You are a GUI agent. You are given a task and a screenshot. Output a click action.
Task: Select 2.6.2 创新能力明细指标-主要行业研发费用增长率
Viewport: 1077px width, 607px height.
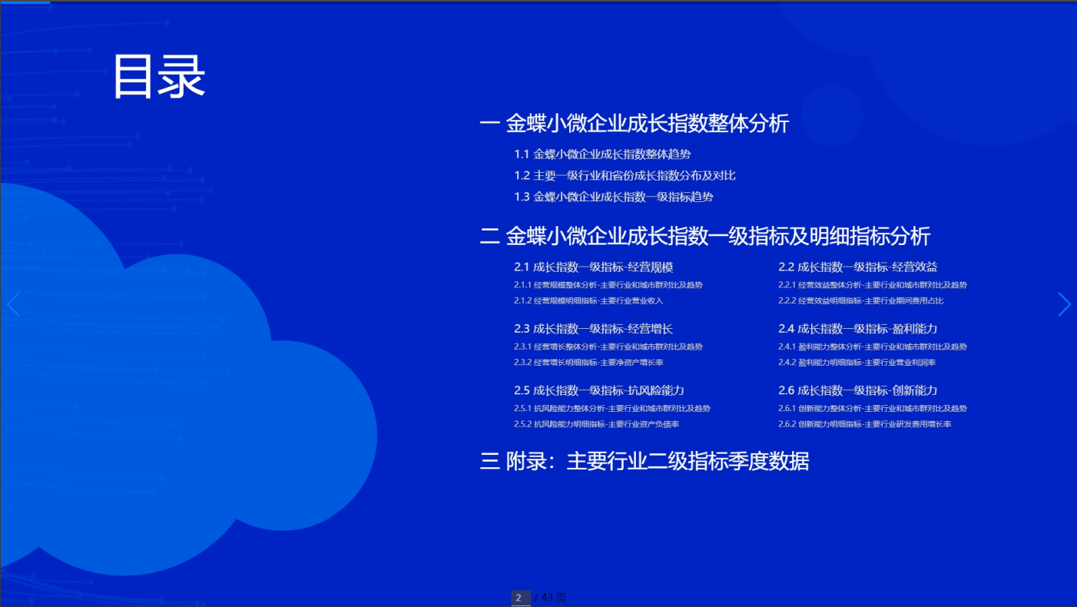click(865, 425)
